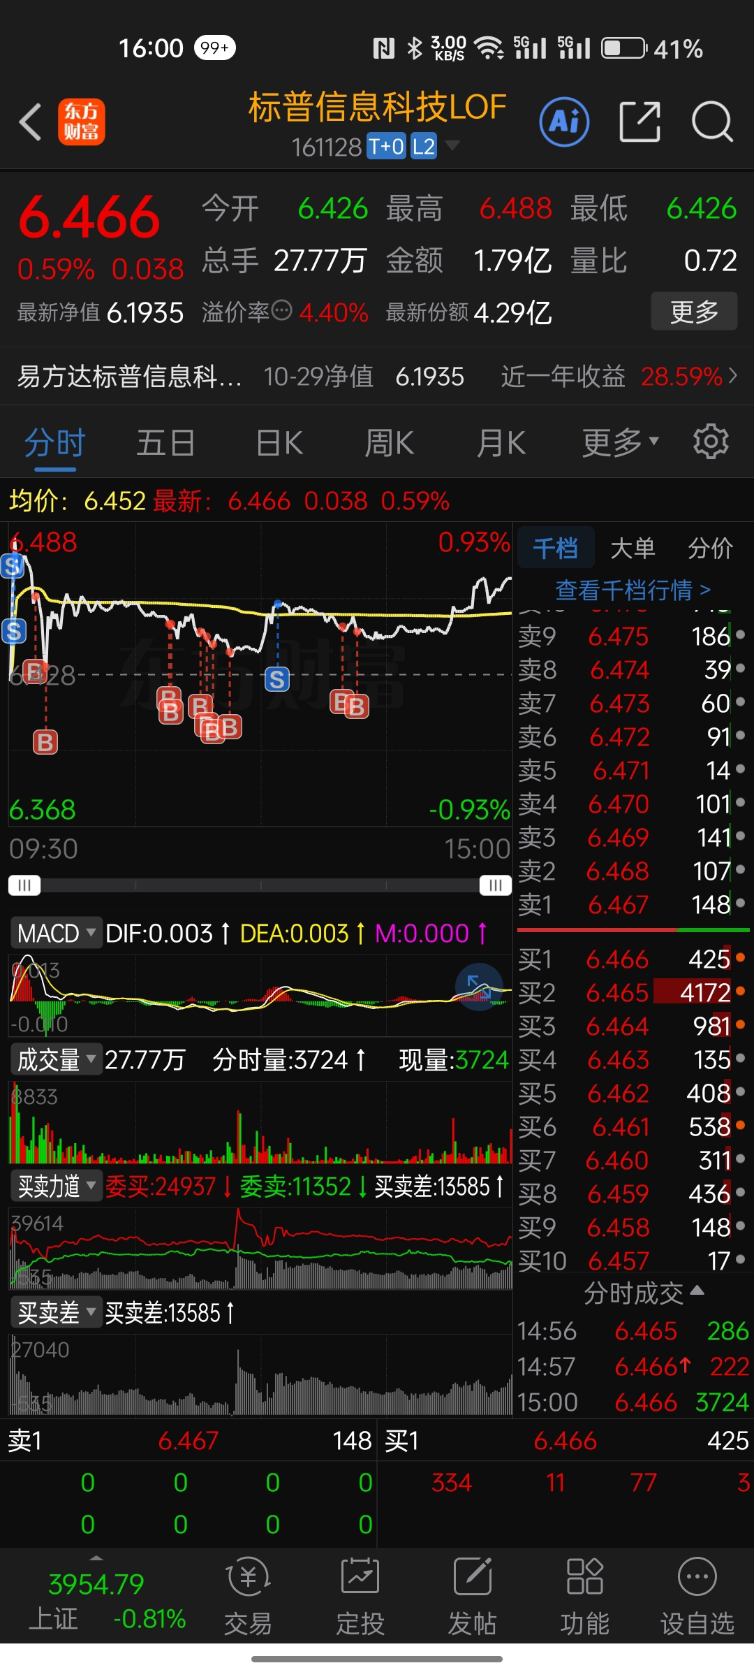The width and height of the screenshot is (754, 1677).
Task: Switch to the 五日 tab
Action: click(x=165, y=443)
